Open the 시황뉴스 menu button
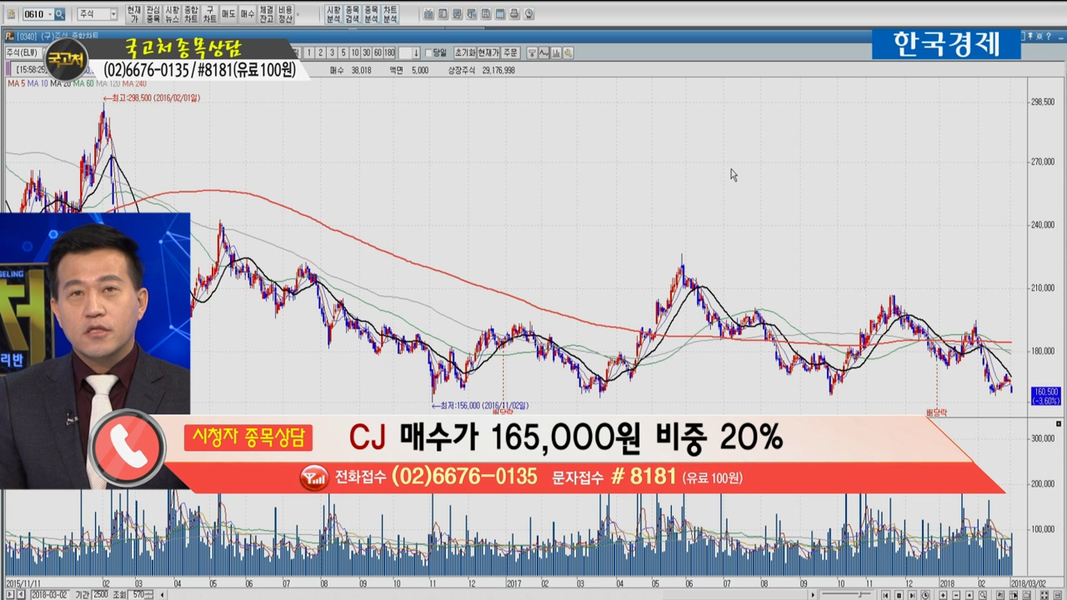Image resolution: width=1067 pixels, height=600 pixels. 172,14
